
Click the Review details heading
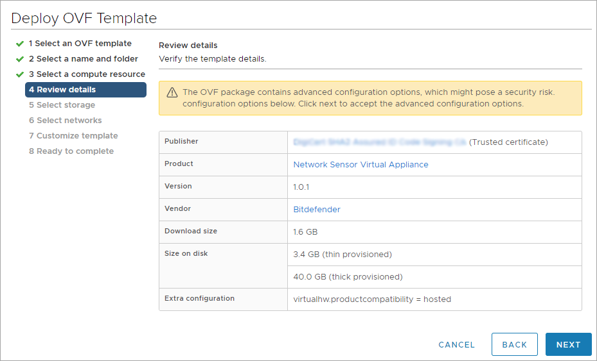[x=188, y=46]
